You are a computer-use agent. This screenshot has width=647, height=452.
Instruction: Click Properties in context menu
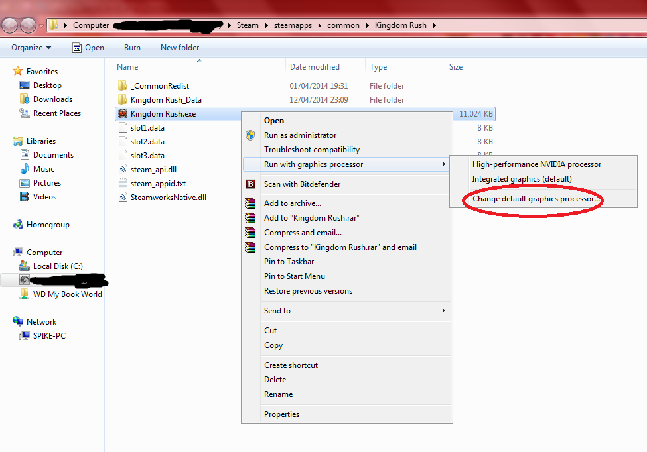click(x=346, y=414)
